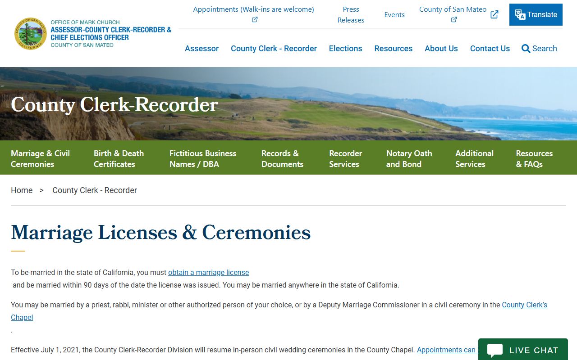Click the County of San Mateo seal logo

pos(31,34)
